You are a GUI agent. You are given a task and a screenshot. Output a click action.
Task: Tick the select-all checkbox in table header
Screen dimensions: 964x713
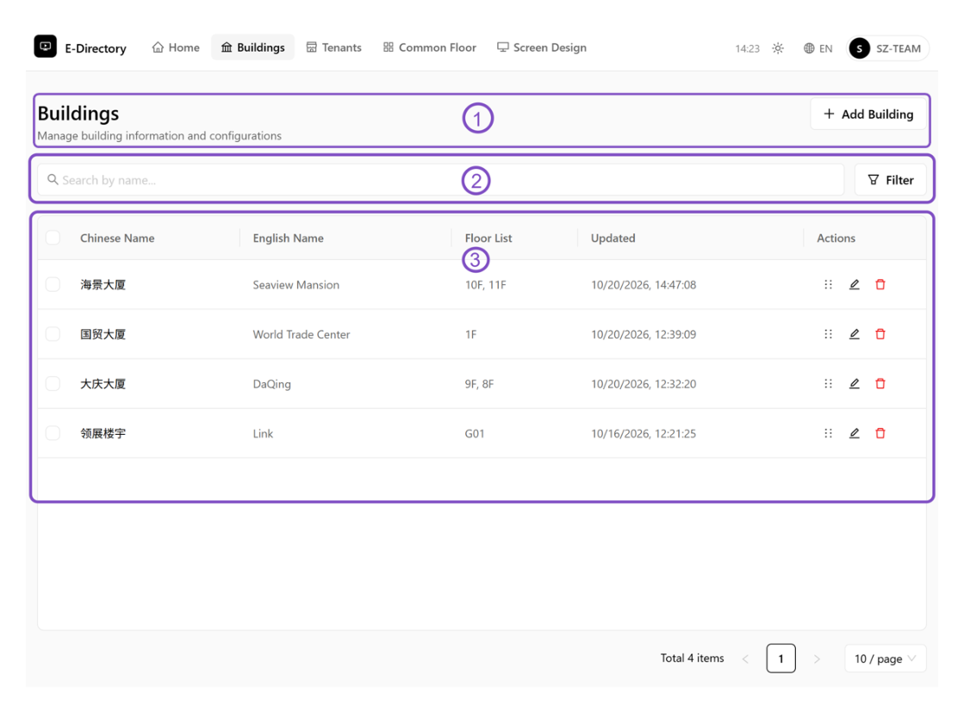click(53, 238)
